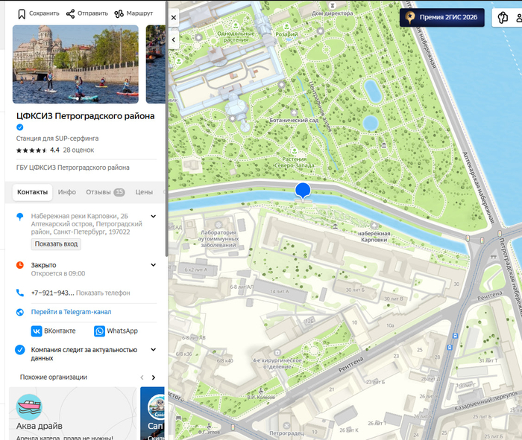
Task: Click Растения Северо-Запада map label
Action: (x=295, y=162)
